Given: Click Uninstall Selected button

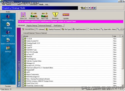Looking at the screenshot, I should tap(29, 33).
